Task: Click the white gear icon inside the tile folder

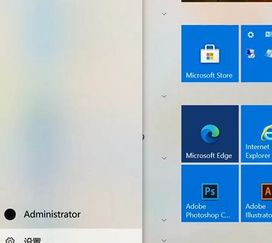Action: [250, 35]
